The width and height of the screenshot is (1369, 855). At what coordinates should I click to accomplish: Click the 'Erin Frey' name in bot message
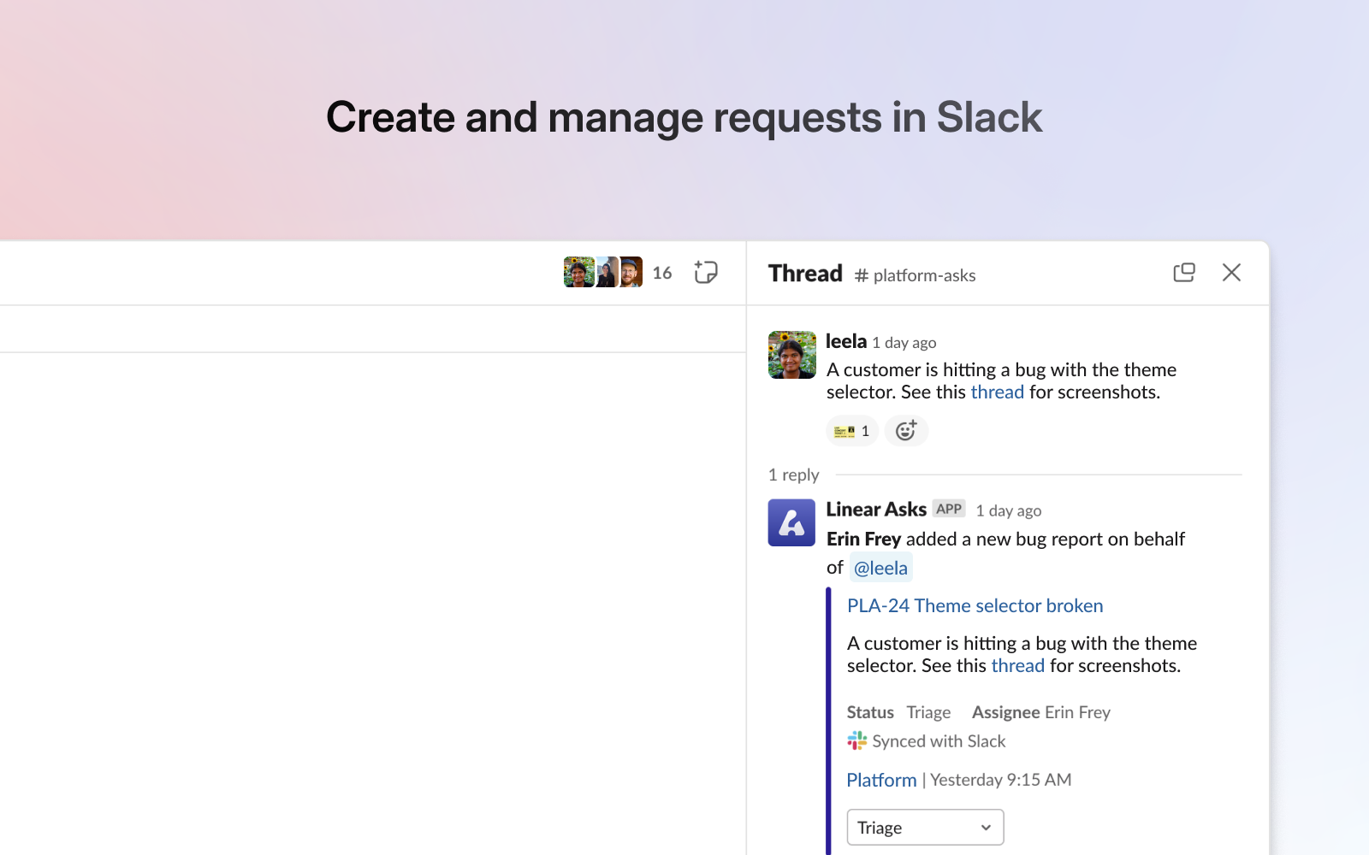[864, 540]
